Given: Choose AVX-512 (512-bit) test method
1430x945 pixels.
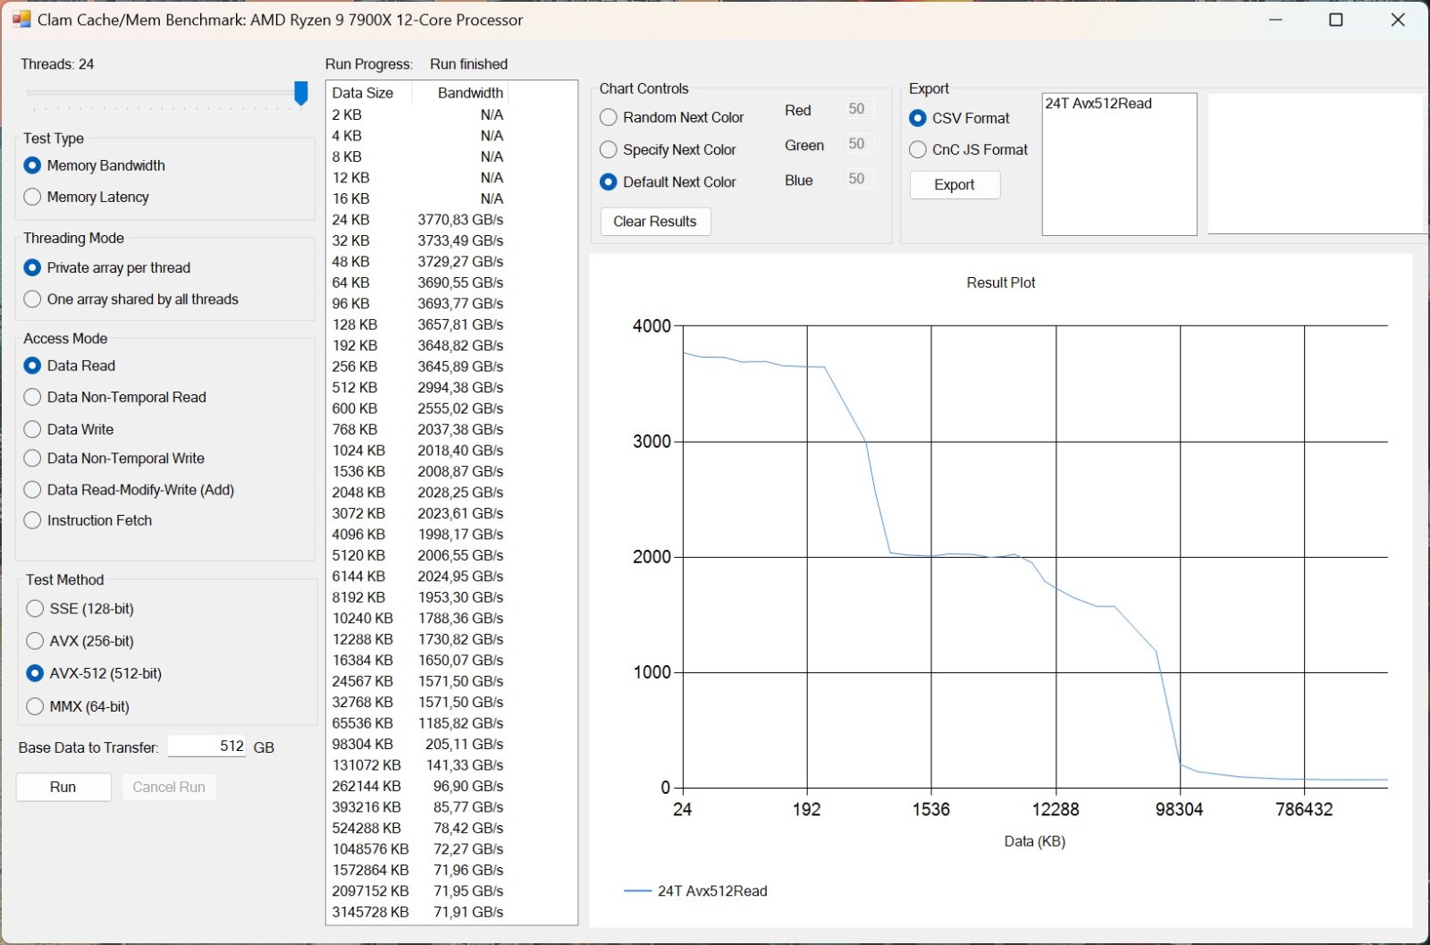Looking at the screenshot, I should (95, 673).
